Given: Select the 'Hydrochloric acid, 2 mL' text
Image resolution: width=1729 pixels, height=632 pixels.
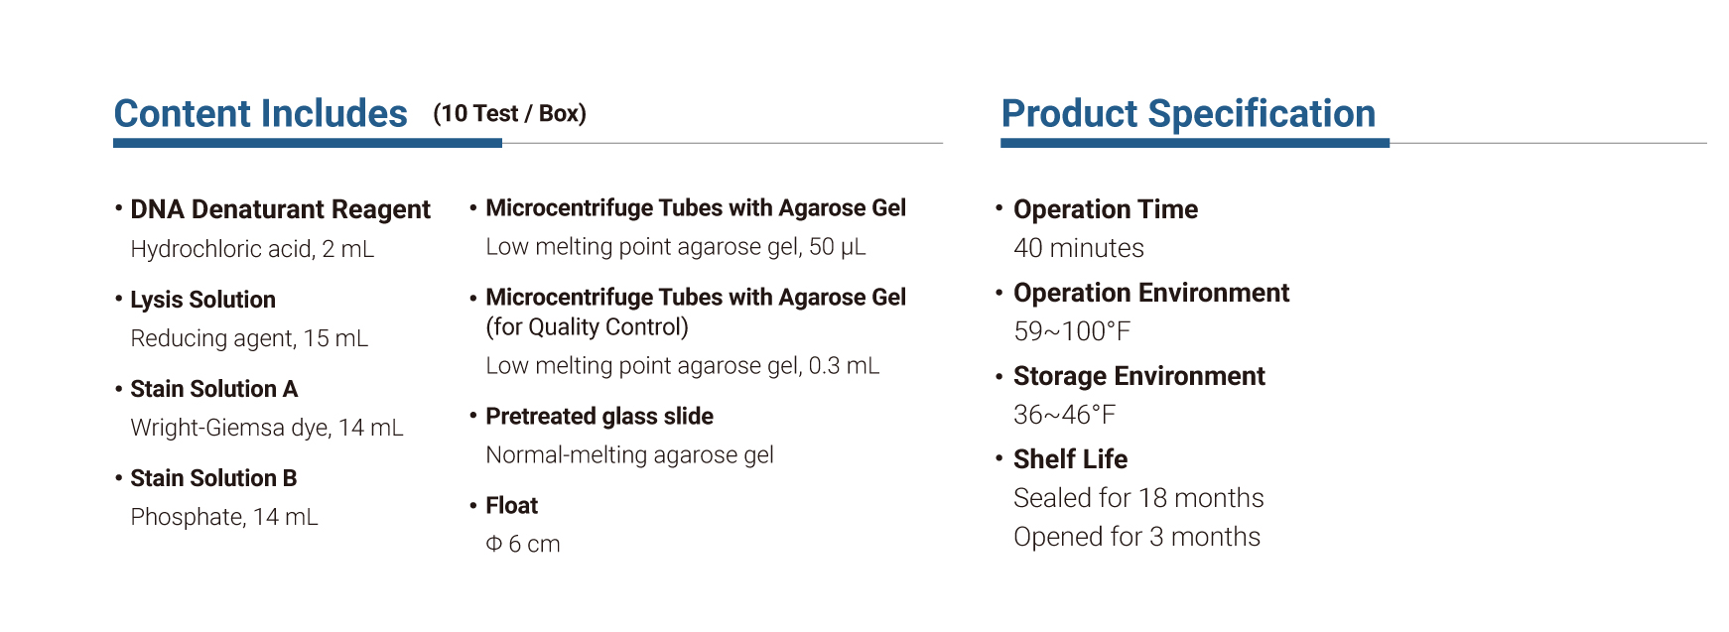Looking at the screenshot, I should (x=252, y=249).
